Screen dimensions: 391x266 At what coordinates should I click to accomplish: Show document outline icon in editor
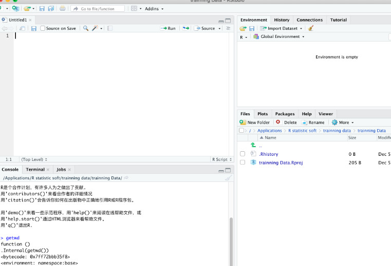pos(228,28)
